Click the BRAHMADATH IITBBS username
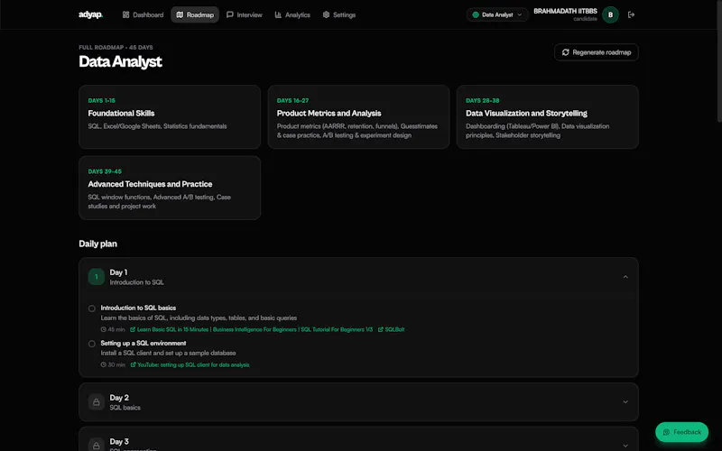The image size is (722, 451). coord(565,11)
